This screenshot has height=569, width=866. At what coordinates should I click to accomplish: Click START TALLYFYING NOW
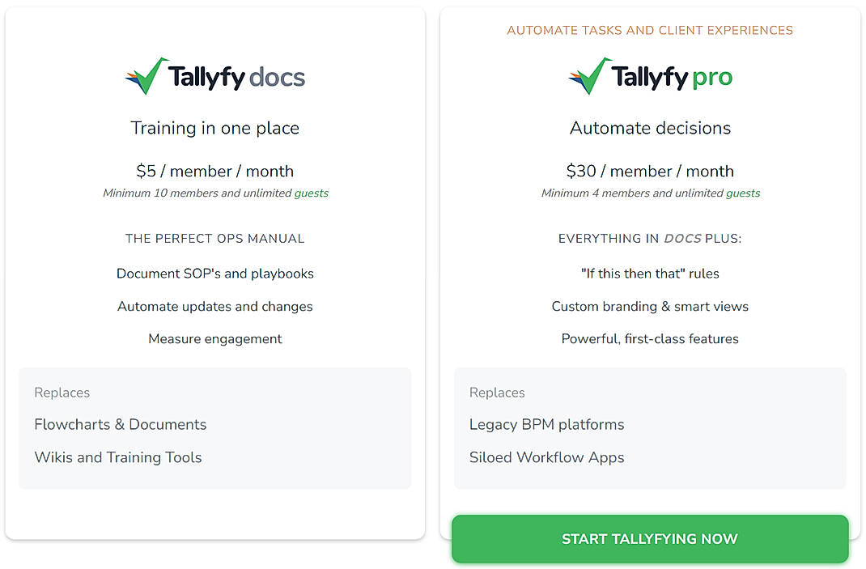coord(650,538)
